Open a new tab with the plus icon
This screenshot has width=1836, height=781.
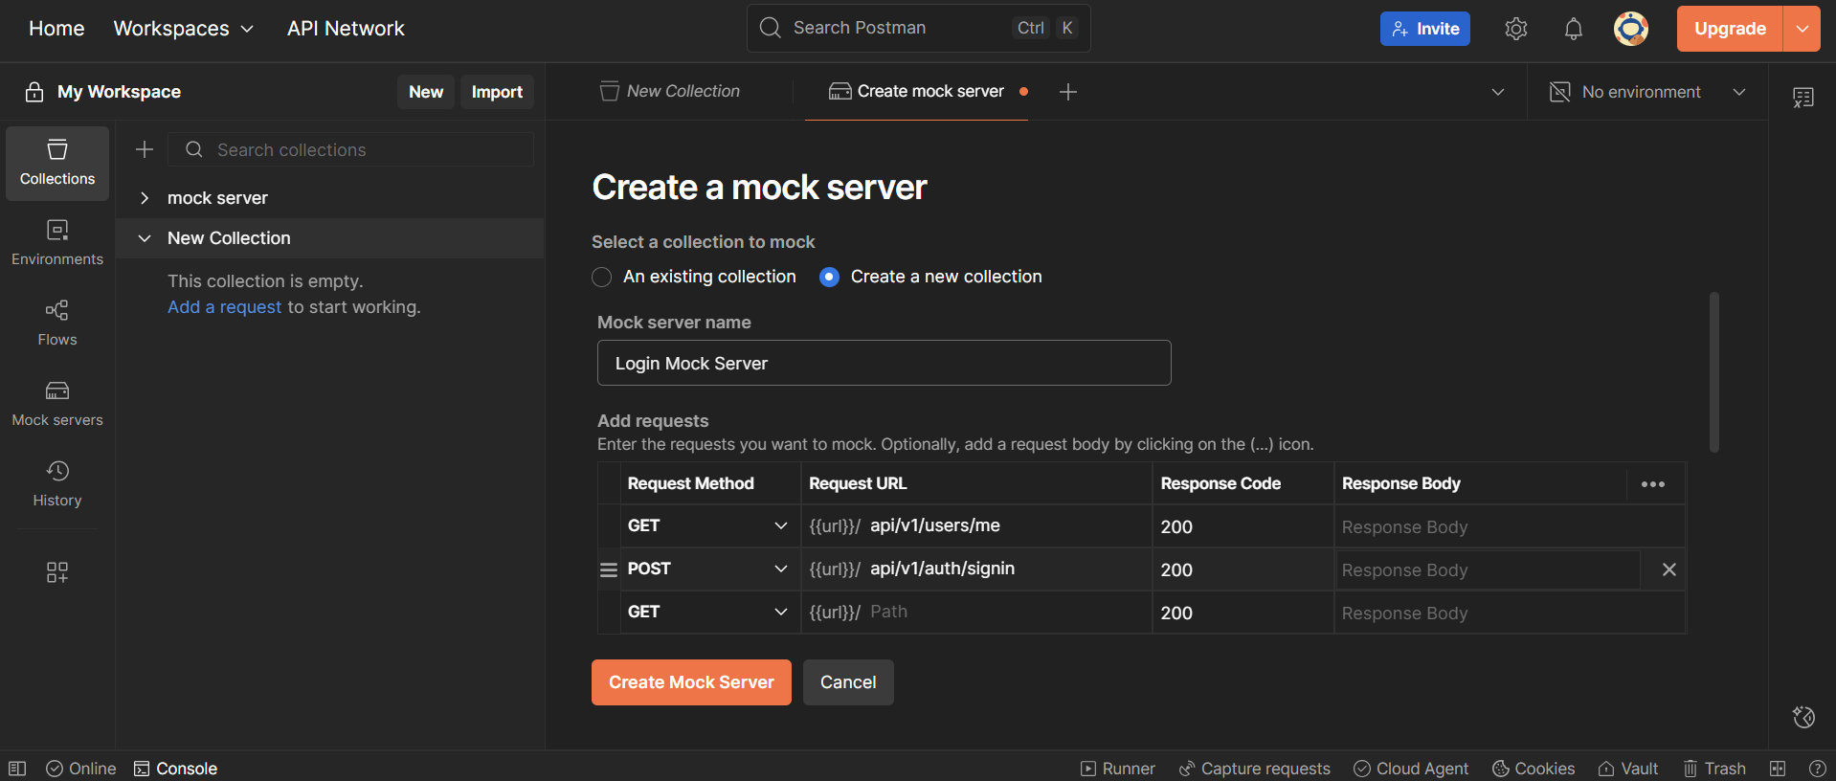click(1068, 92)
